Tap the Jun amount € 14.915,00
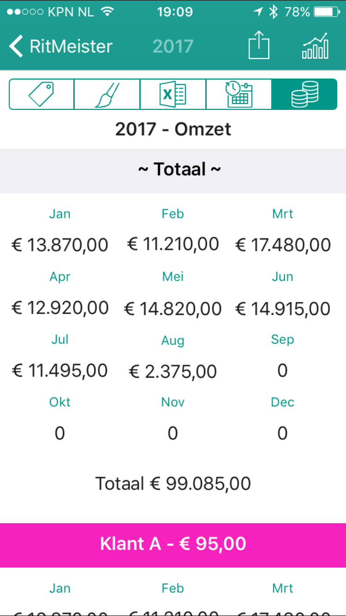 [x=283, y=308]
